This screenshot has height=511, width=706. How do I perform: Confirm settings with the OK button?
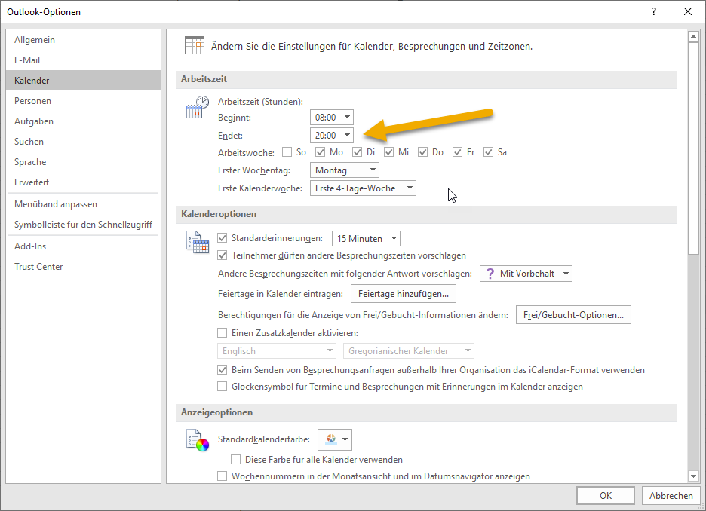click(606, 495)
